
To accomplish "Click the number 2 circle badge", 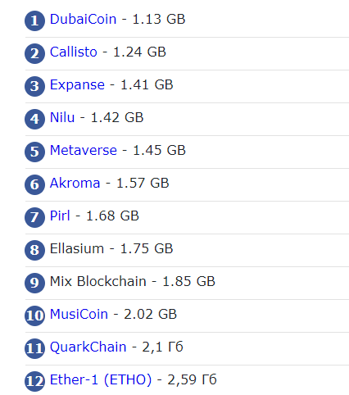I will click(x=34, y=53).
